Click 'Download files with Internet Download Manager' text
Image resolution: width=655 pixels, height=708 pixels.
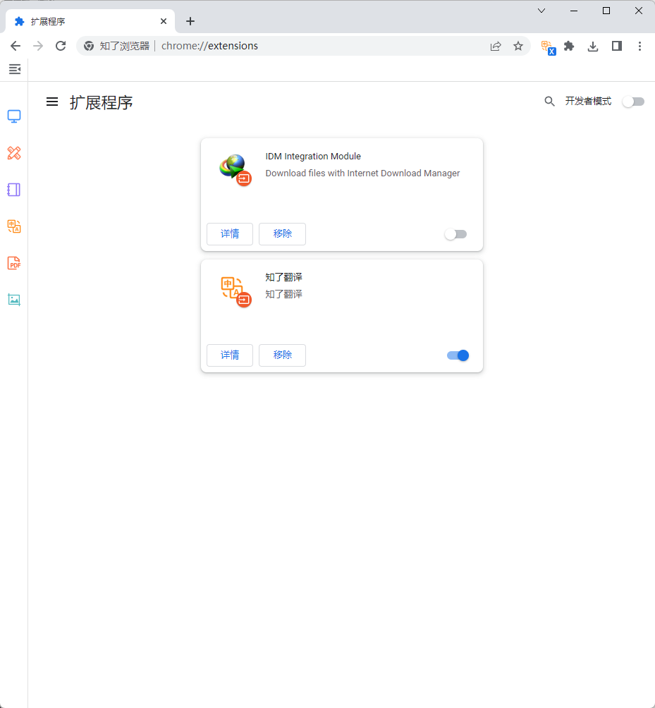tap(362, 173)
